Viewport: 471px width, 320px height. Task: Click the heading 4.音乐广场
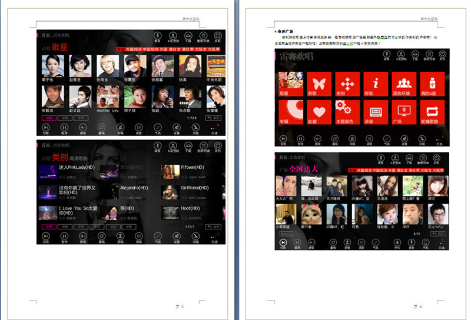284,31
